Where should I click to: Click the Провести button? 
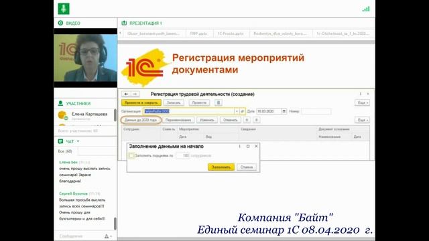pos(199,102)
